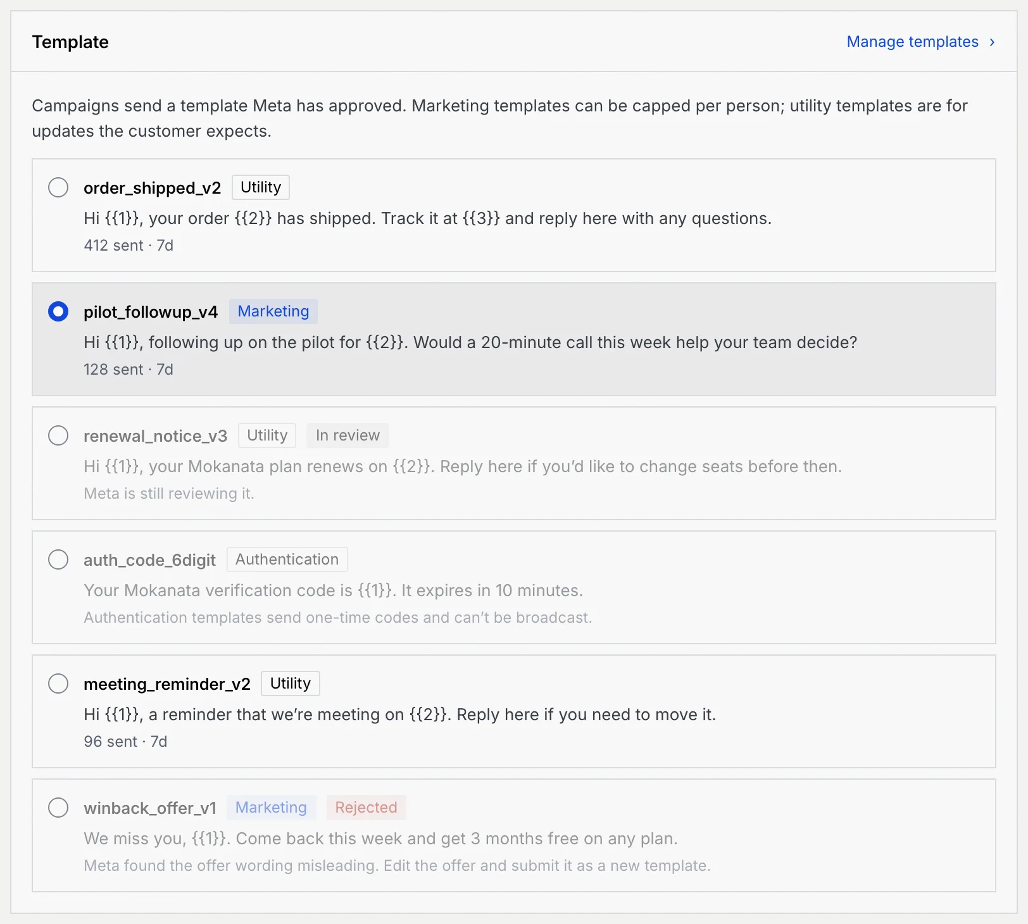1028x924 pixels.
Task: Click the winback_offer_v1 template name
Action: [x=150, y=808]
